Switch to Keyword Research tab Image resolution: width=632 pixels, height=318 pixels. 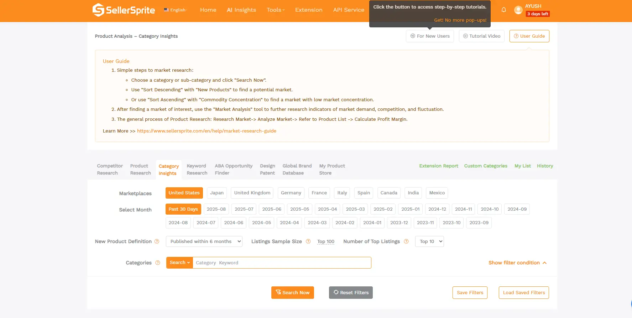click(197, 169)
